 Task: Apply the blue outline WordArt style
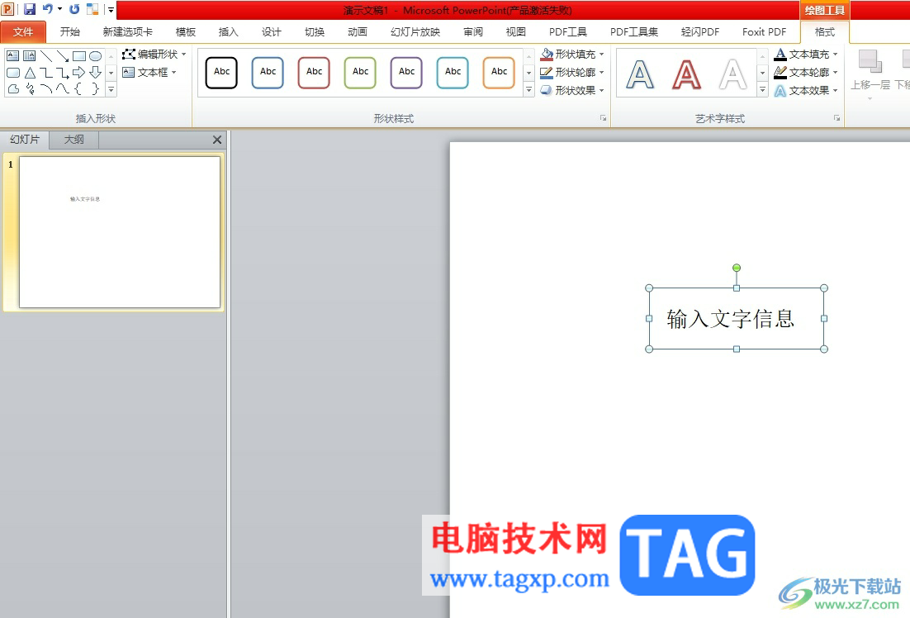pos(640,74)
